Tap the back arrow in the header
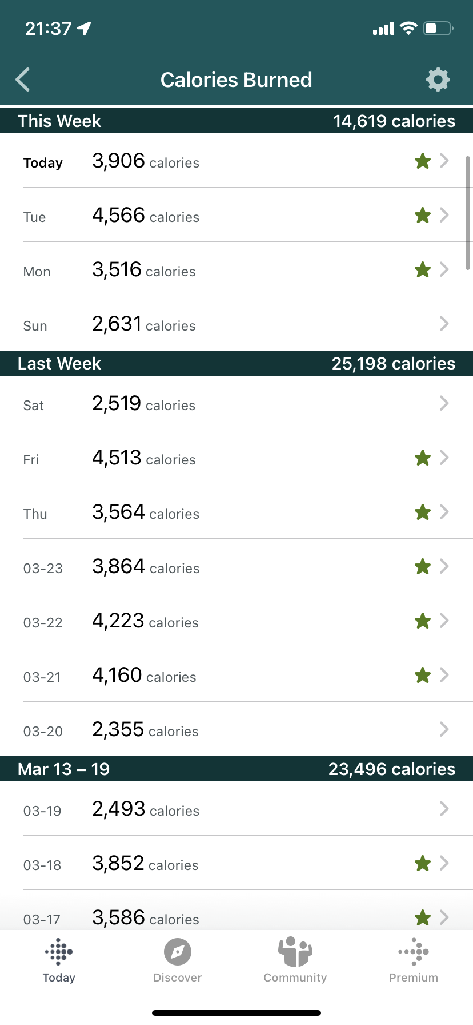The width and height of the screenshot is (473, 1025). pos(23,80)
